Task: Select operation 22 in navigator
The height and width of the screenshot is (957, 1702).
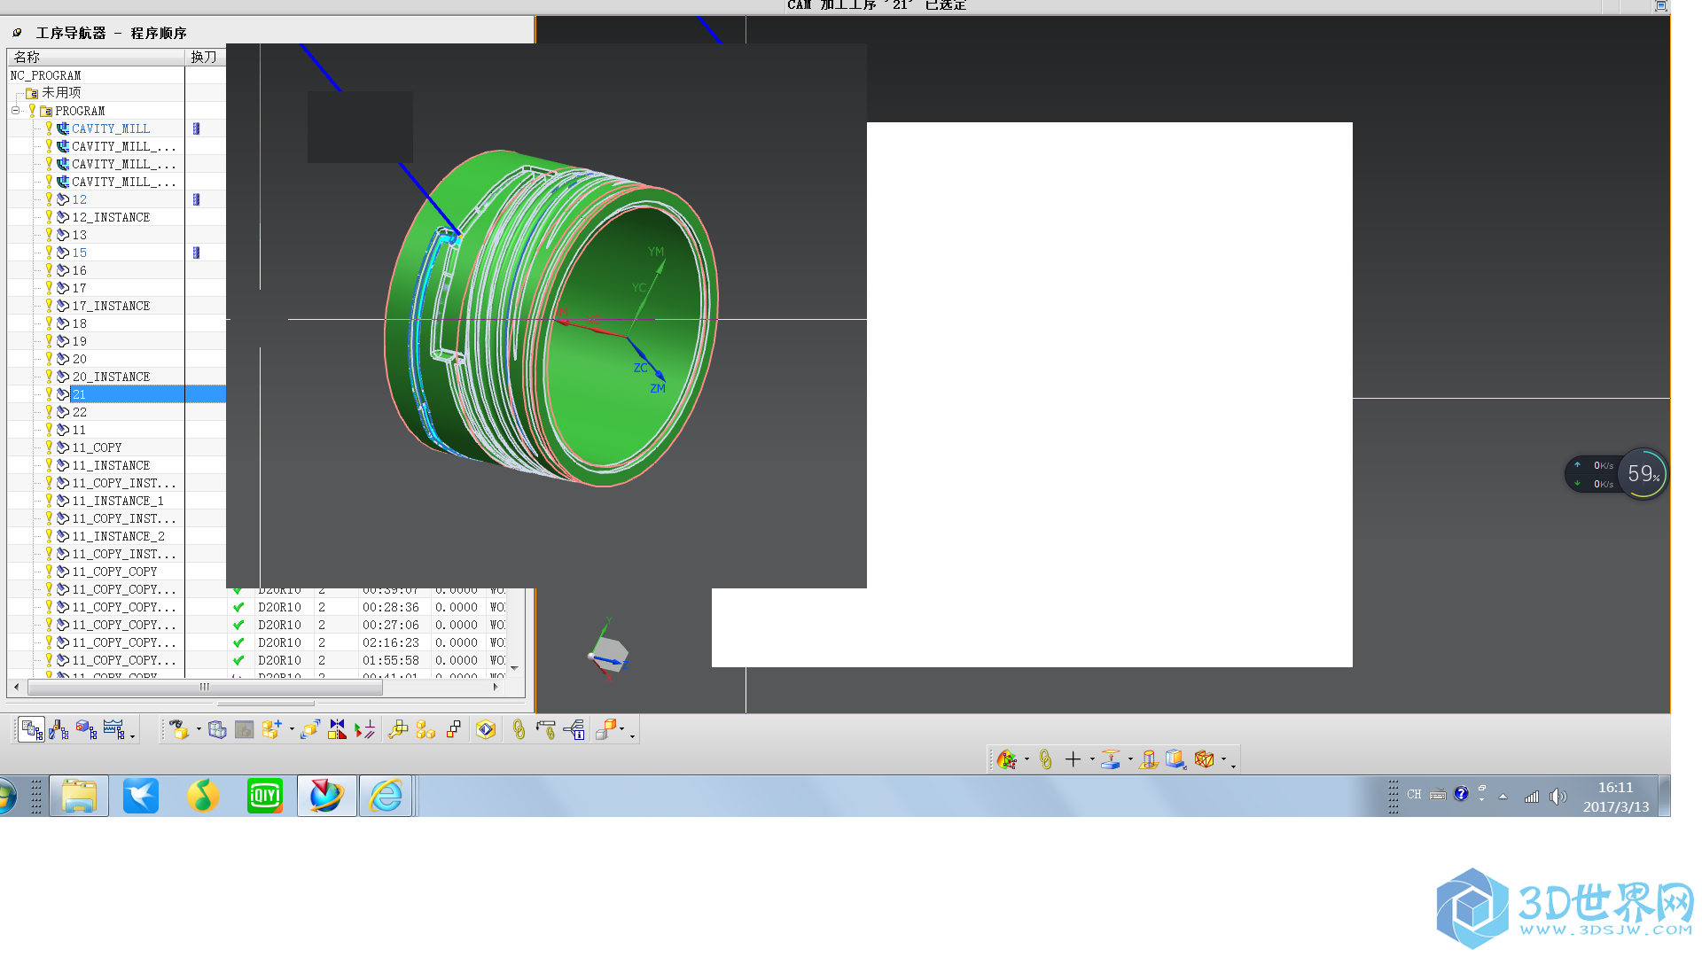Action: 79,412
